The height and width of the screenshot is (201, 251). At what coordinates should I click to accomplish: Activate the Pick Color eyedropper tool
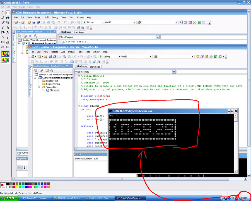(x=3, y=23)
